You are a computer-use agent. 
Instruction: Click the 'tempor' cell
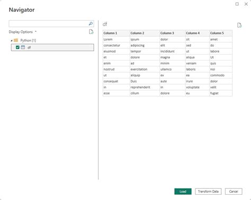pyautogui.click(x=145, y=51)
